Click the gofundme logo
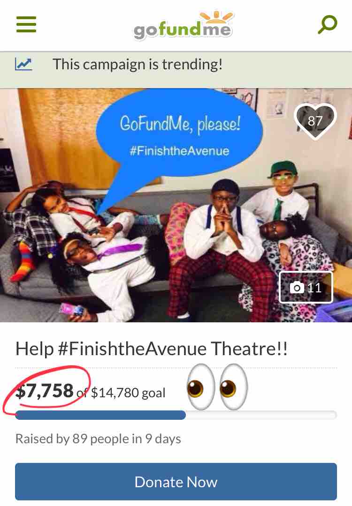Screen dimensions: 352x506 click(x=183, y=26)
